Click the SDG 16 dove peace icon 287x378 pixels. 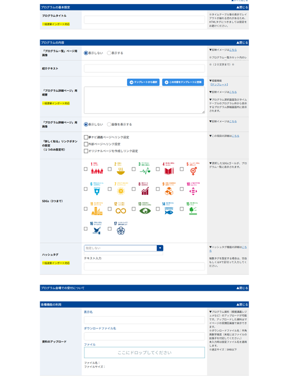[x=97, y=228]
